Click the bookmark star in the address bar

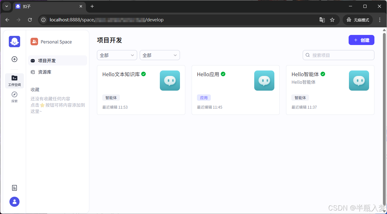pyautogui.click(x=332, y=20)
